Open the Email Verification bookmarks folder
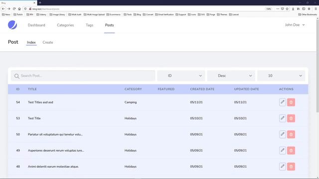 164,14
